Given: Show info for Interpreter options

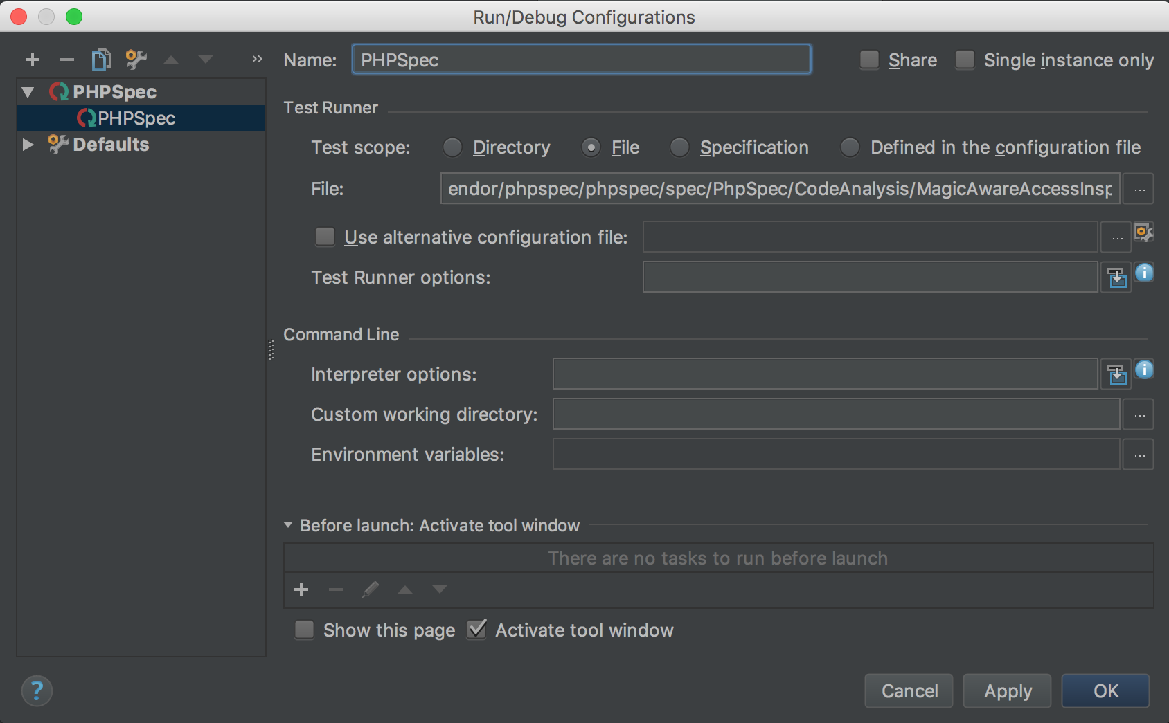Looking at the screenshot, I should pos(1145,369).
